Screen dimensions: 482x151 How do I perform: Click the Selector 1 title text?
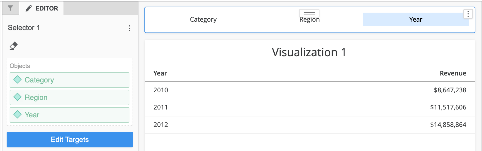click(x=24, y=28)
